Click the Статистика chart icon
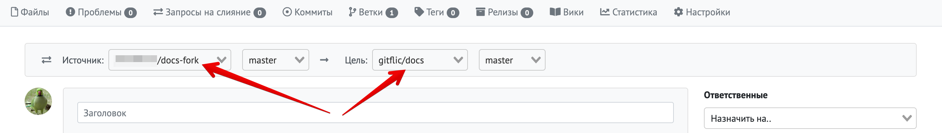The width and height of the screenshot is (942, 133). (x=604, y=12)
